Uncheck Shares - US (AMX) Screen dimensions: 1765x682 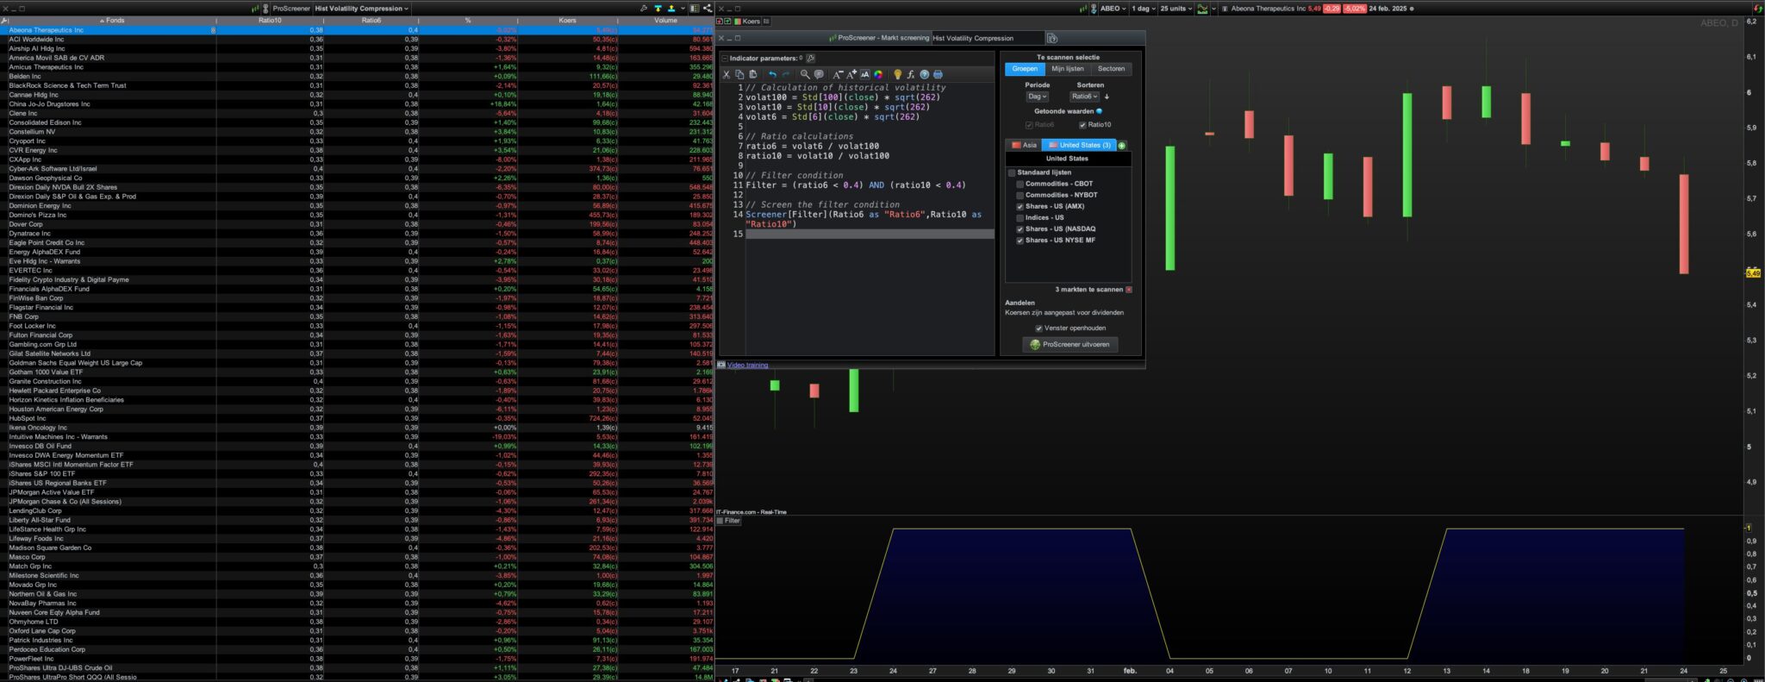pyautogui.click(x=1020, y=207)
